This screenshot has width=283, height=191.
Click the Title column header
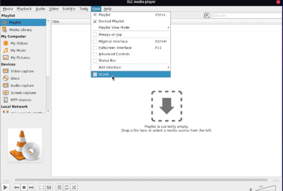pyautogui.click(x=71, y=22)
